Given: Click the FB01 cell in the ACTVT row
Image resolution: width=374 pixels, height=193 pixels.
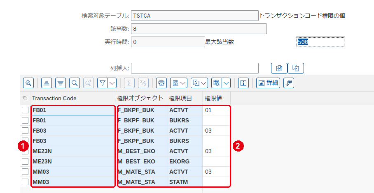Looking at the screenshot, I should click(x=73, y=110).
